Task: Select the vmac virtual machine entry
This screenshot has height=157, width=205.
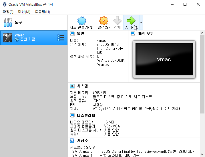Action: pyautogui.click(x=34, y=38)
